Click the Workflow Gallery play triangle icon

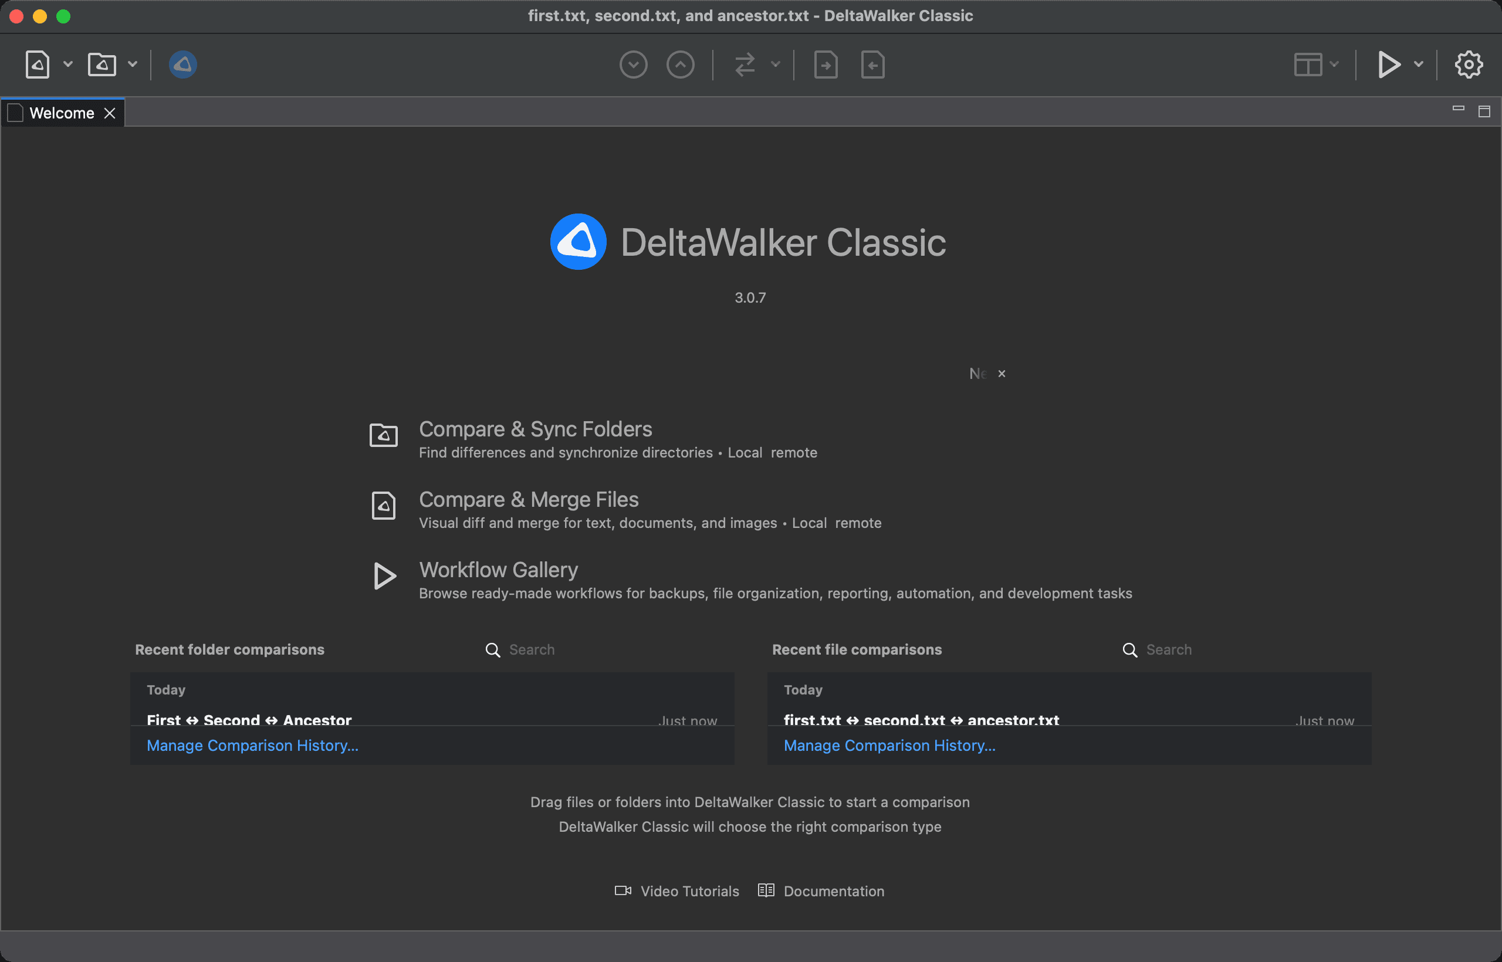click(384, 576)
